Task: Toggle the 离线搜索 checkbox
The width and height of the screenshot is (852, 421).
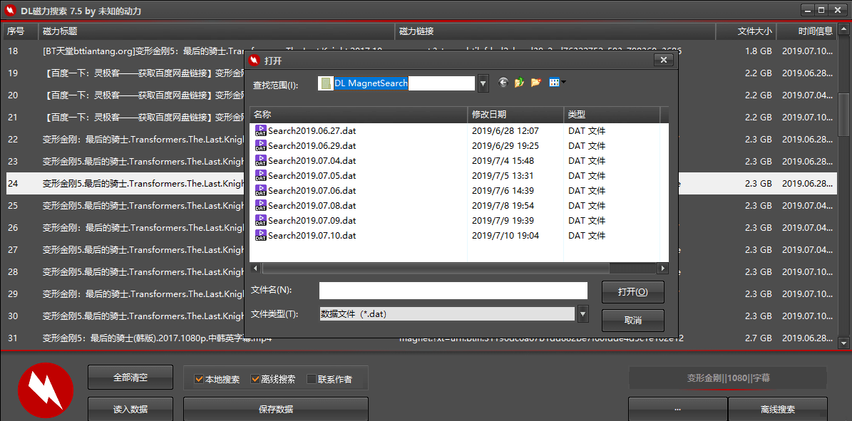Action: [x=255, y=379]
